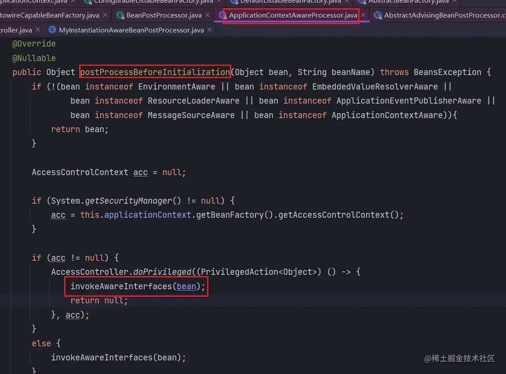Click the 'return null;' statement

click(x=99, y=301)
